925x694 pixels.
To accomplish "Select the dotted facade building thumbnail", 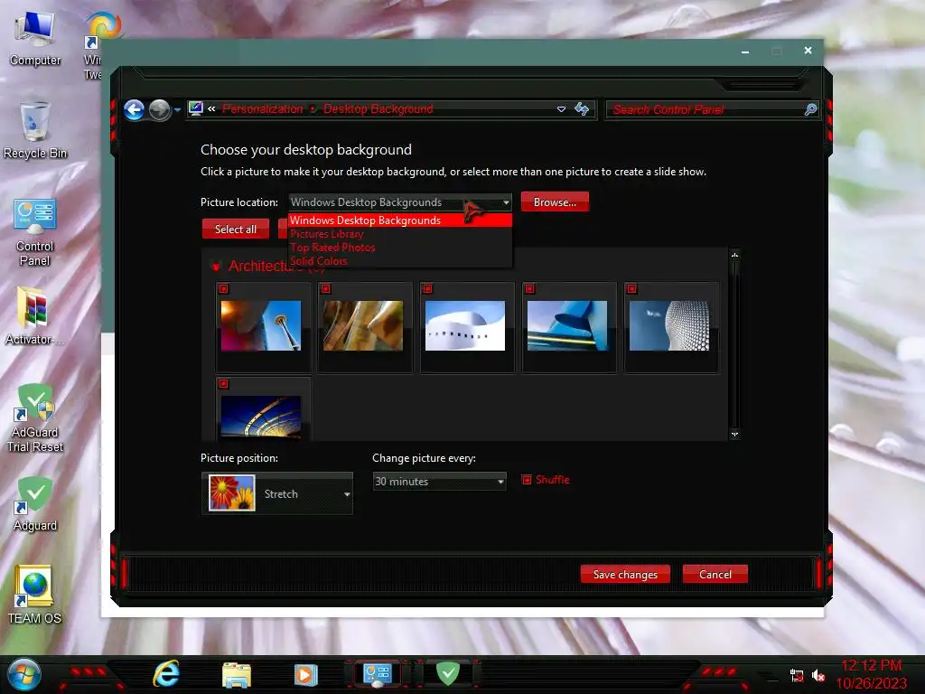I will pyautogui.click(x=669, y=325).
